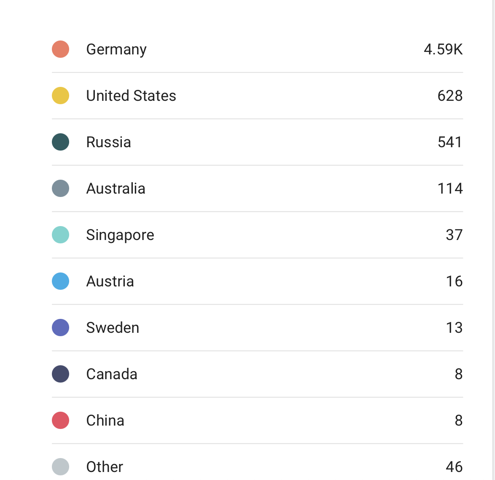Click the orange Germany color dot

pyautogui.click(x=60, y=49)
